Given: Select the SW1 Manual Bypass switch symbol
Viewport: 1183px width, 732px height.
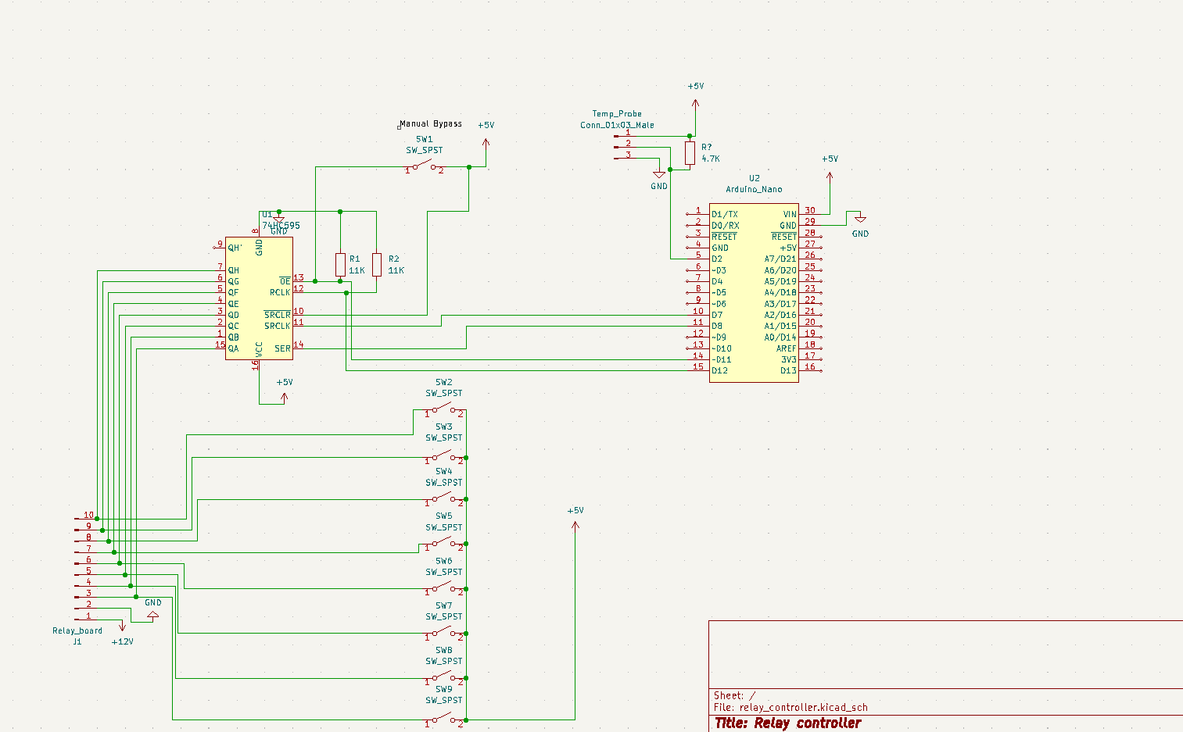Looking at the screenshot, I should (x=424, y=166).
